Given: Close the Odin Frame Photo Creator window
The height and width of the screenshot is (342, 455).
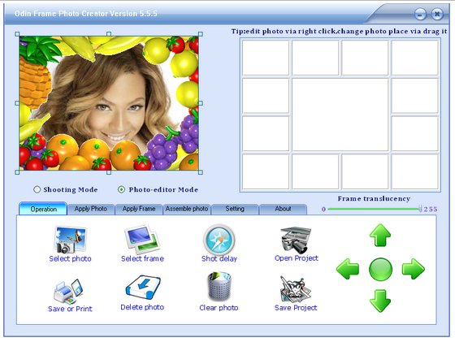Looking at the screenshot, I should click(x=437, y=14).
